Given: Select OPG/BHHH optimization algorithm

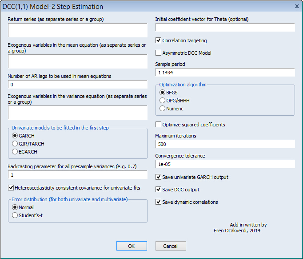Looking at the screenshot, I should (x=163, y=101).
